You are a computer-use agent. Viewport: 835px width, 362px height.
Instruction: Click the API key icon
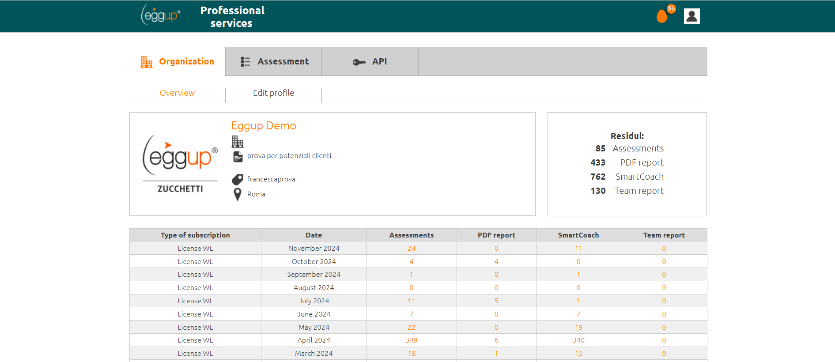pyautogui.click(x=359, y=62)
